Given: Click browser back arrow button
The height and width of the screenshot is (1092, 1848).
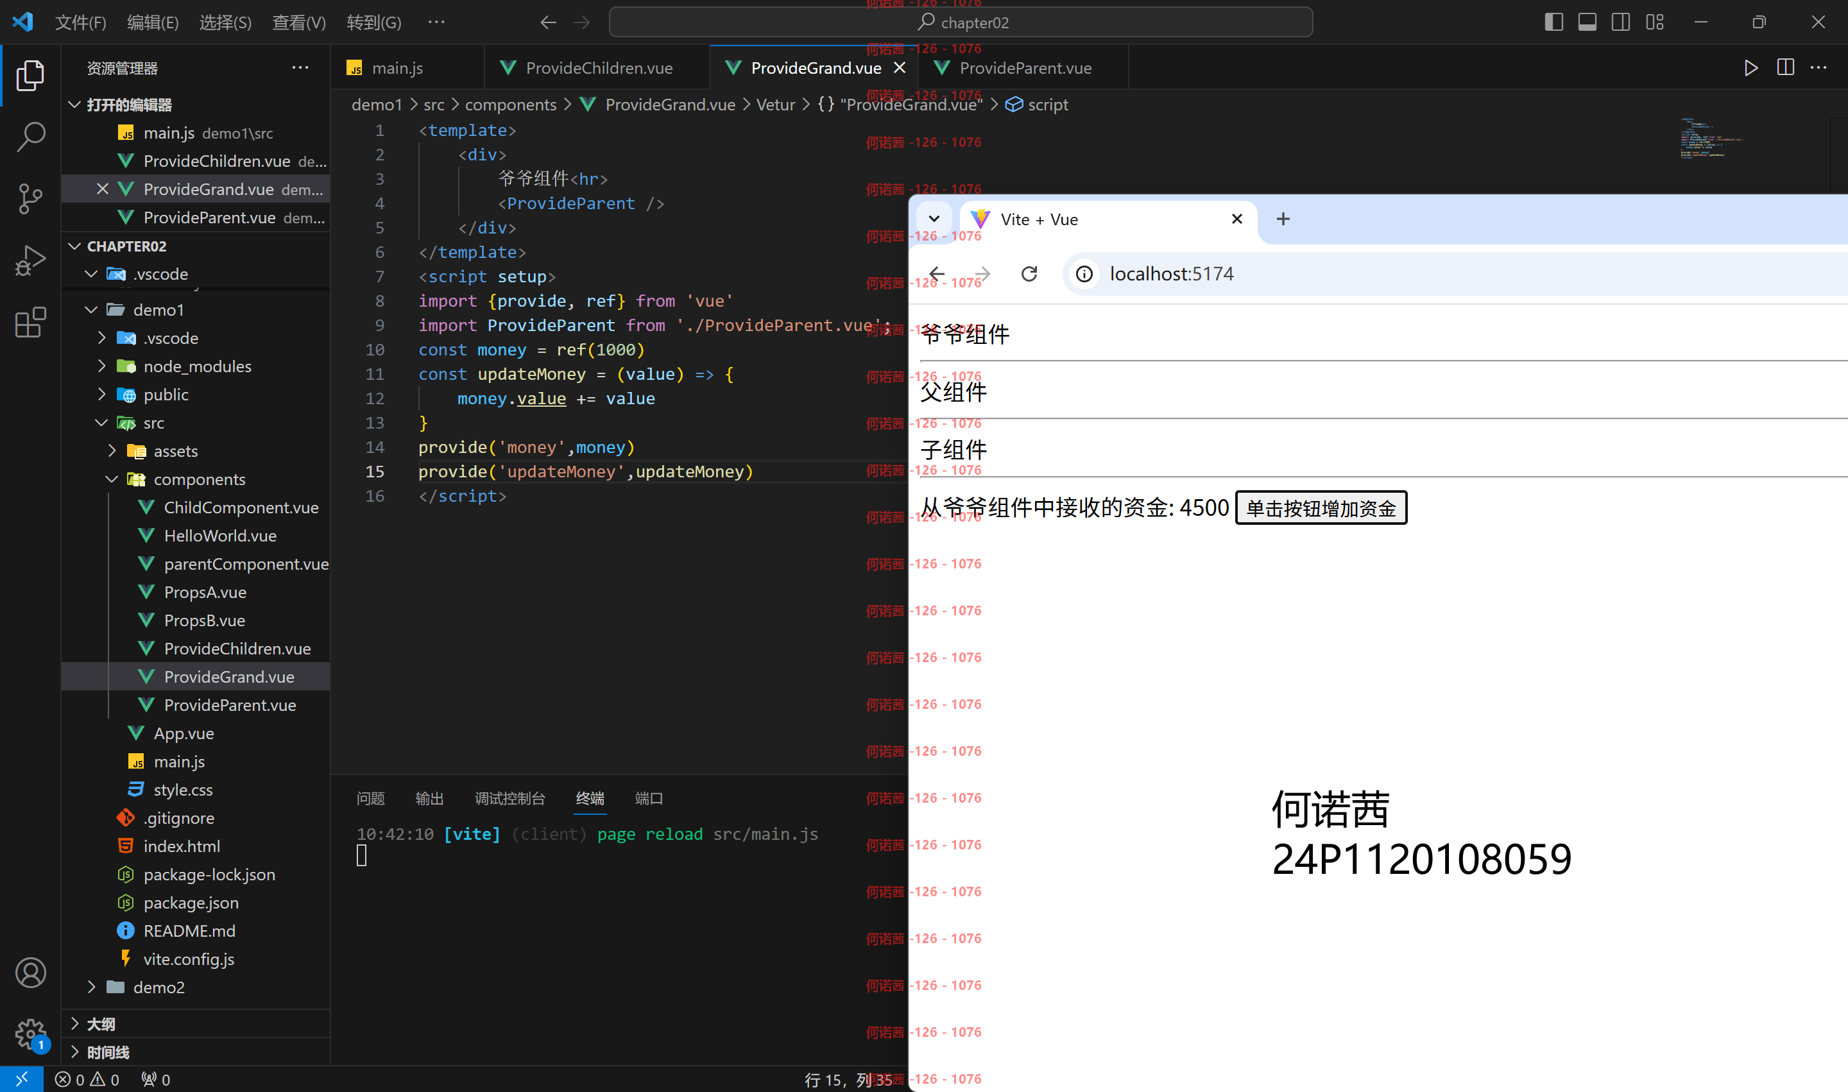Looking at the screenshot, I should (x=937, y=275).
